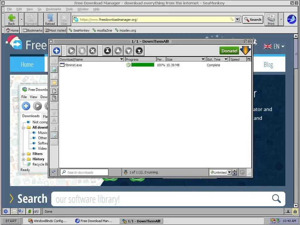Open Download/Name column dropdown arrow

point(122,59)
